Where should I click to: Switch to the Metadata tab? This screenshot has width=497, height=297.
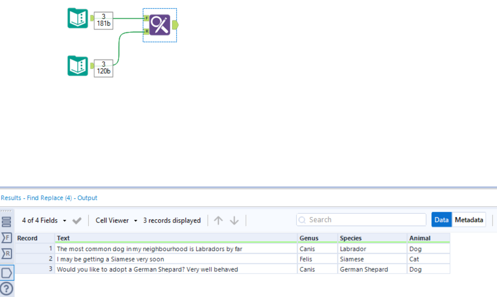point(469,219)
